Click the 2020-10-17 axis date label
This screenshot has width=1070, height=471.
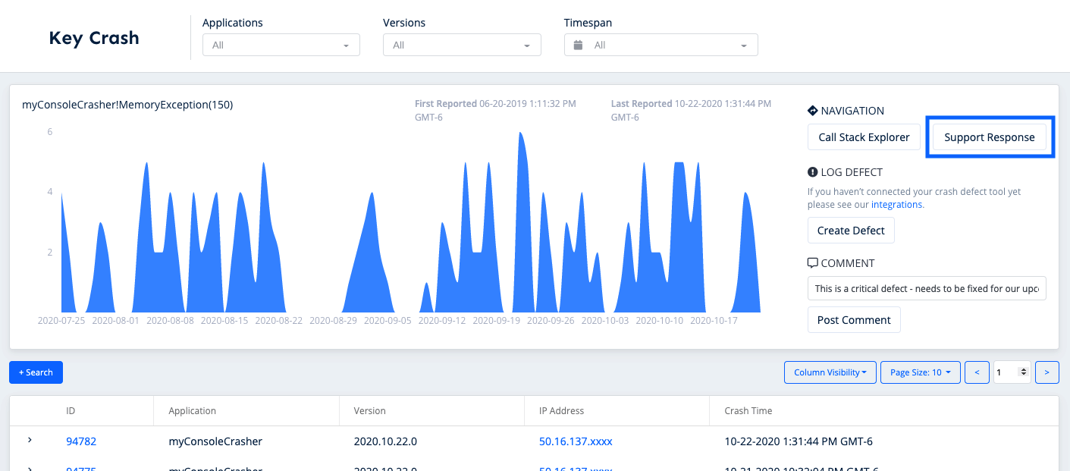714,321
